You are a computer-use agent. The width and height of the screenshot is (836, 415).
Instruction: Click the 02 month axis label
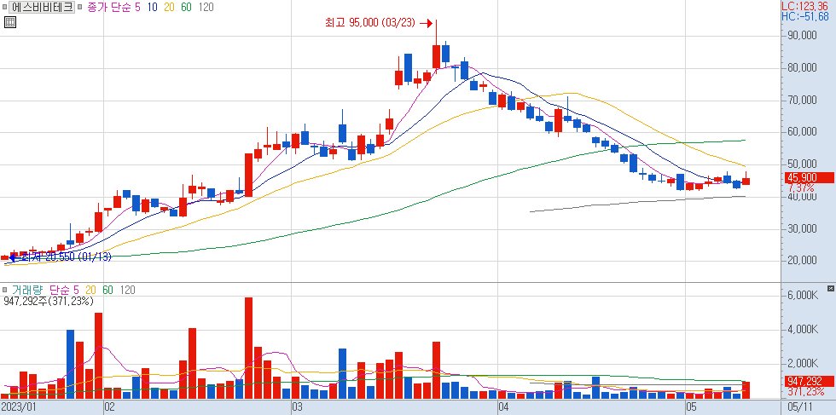point(110,408)
